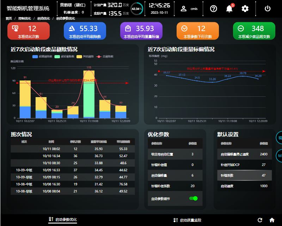Select highlighted 针辊系数 default row
Viewport: 282px width, 226px height.
coord(244,176)
